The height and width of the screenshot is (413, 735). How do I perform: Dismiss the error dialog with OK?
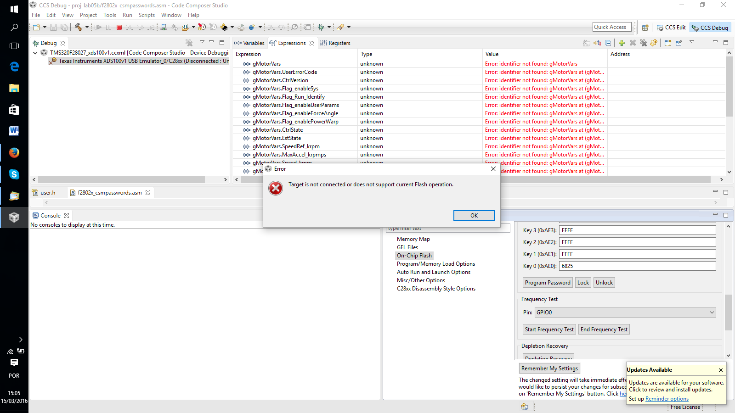coord(474,215)
